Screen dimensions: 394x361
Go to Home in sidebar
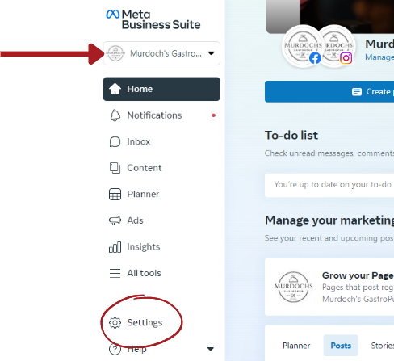coord(161,89)
